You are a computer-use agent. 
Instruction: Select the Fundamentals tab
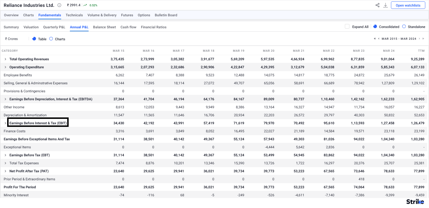50,15
